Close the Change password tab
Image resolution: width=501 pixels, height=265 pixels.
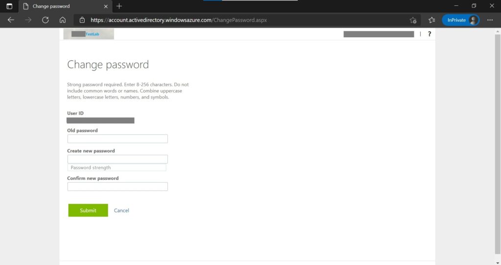(106, 6)
